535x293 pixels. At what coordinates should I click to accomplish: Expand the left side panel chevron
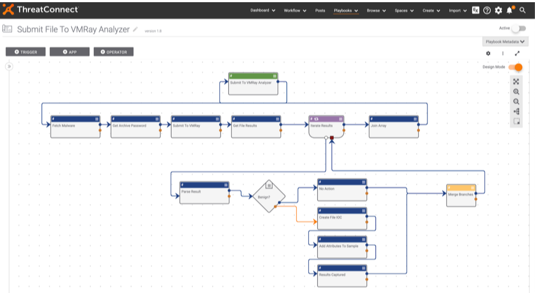tap(9, 66)
